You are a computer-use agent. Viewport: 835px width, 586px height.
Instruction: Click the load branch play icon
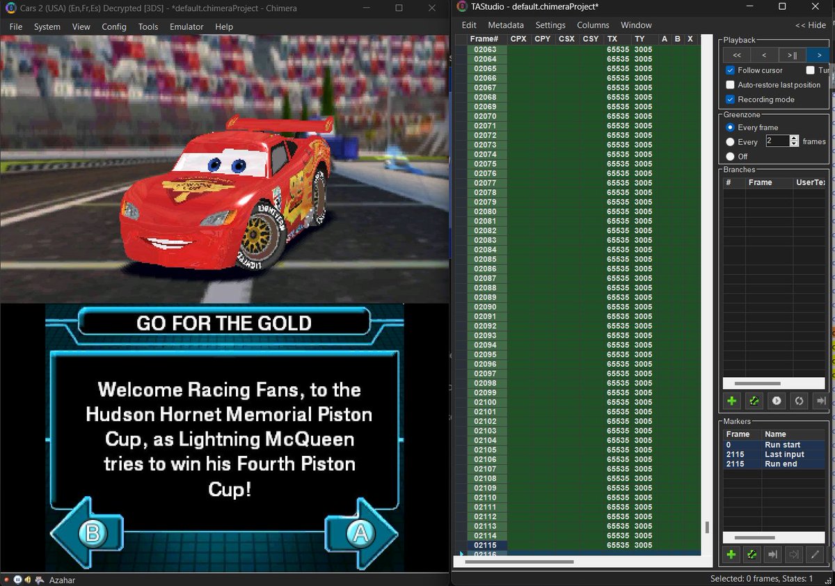[x=777, y=401]
